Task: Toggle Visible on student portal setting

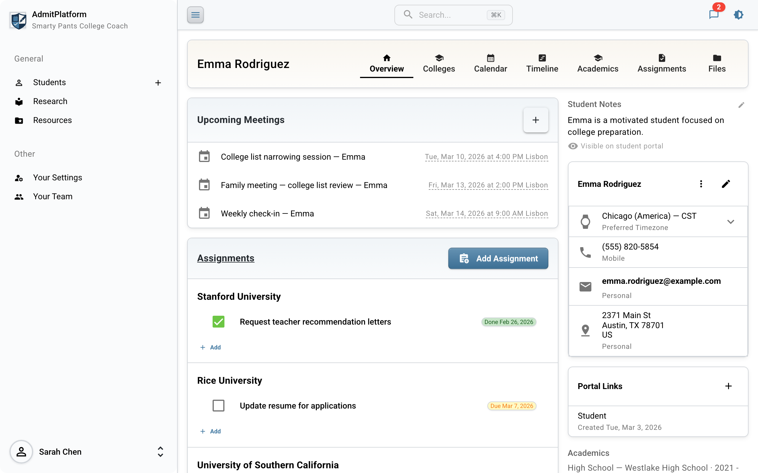Action: pyautogui.click(x=573, y=146)
